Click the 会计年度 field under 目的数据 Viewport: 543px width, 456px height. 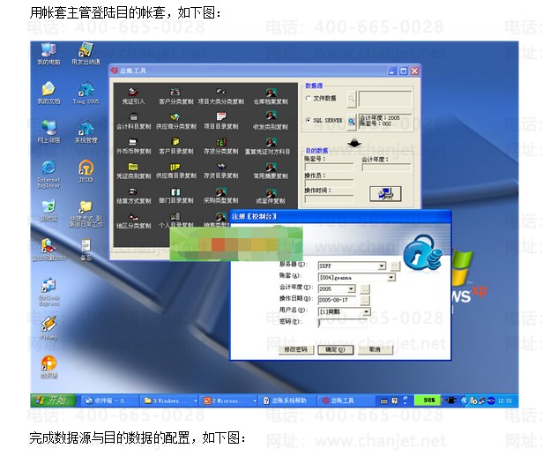pyautogui.click(x=386, y=168)
